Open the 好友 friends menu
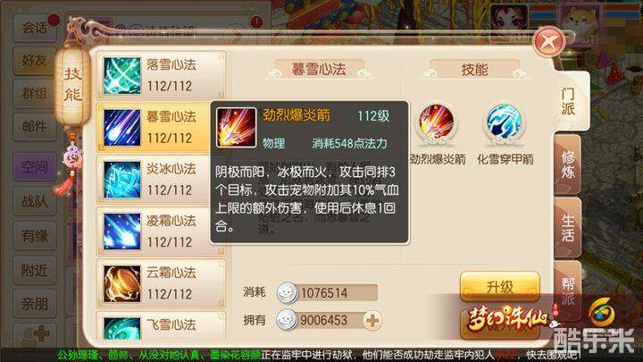The width and height of the screenshot is (643, 362). [x=35, y=61]
